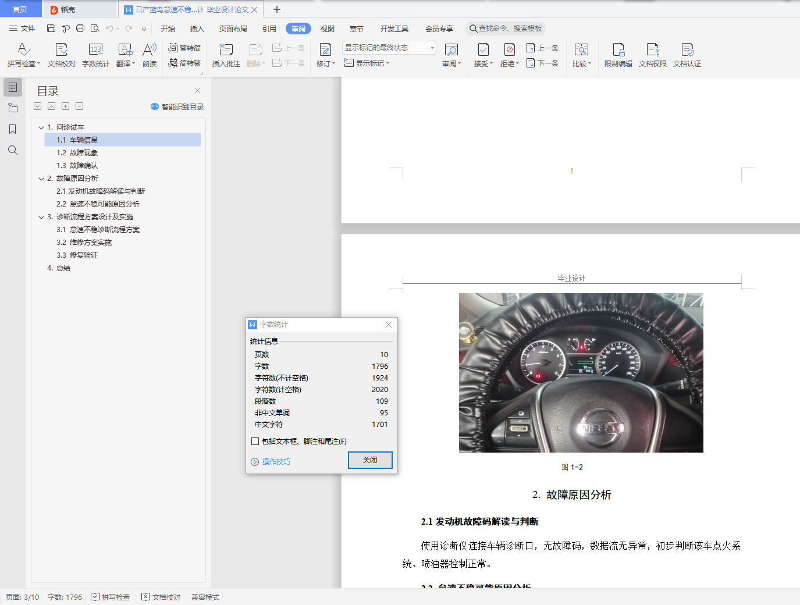Open 文档权限 document permissions
This screenshot has width=800, height=605.
pyautogui.click(x=653, y=55)
